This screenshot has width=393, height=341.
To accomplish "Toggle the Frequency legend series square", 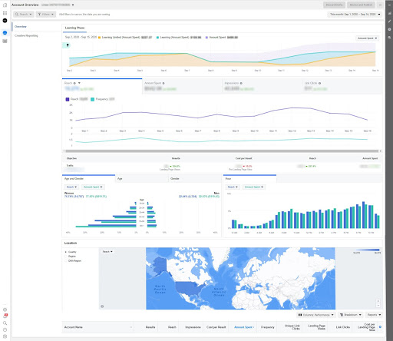I will [92, 99].
